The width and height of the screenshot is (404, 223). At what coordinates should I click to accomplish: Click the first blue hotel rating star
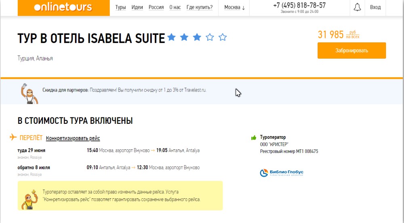pyautogui.click(x=171, y=37)
